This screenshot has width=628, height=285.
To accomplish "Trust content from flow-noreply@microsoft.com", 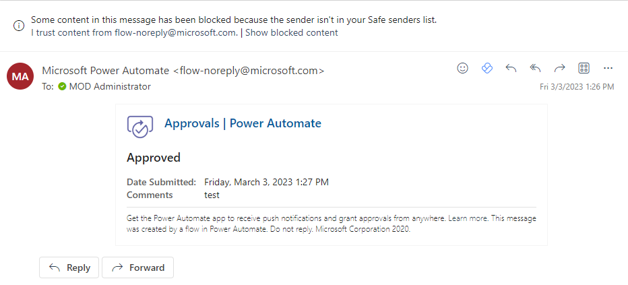I will 134,32.
